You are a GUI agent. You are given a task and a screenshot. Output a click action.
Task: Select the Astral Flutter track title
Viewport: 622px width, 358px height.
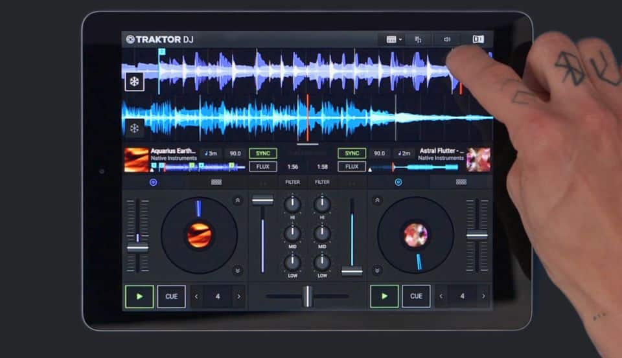(441, 151)
